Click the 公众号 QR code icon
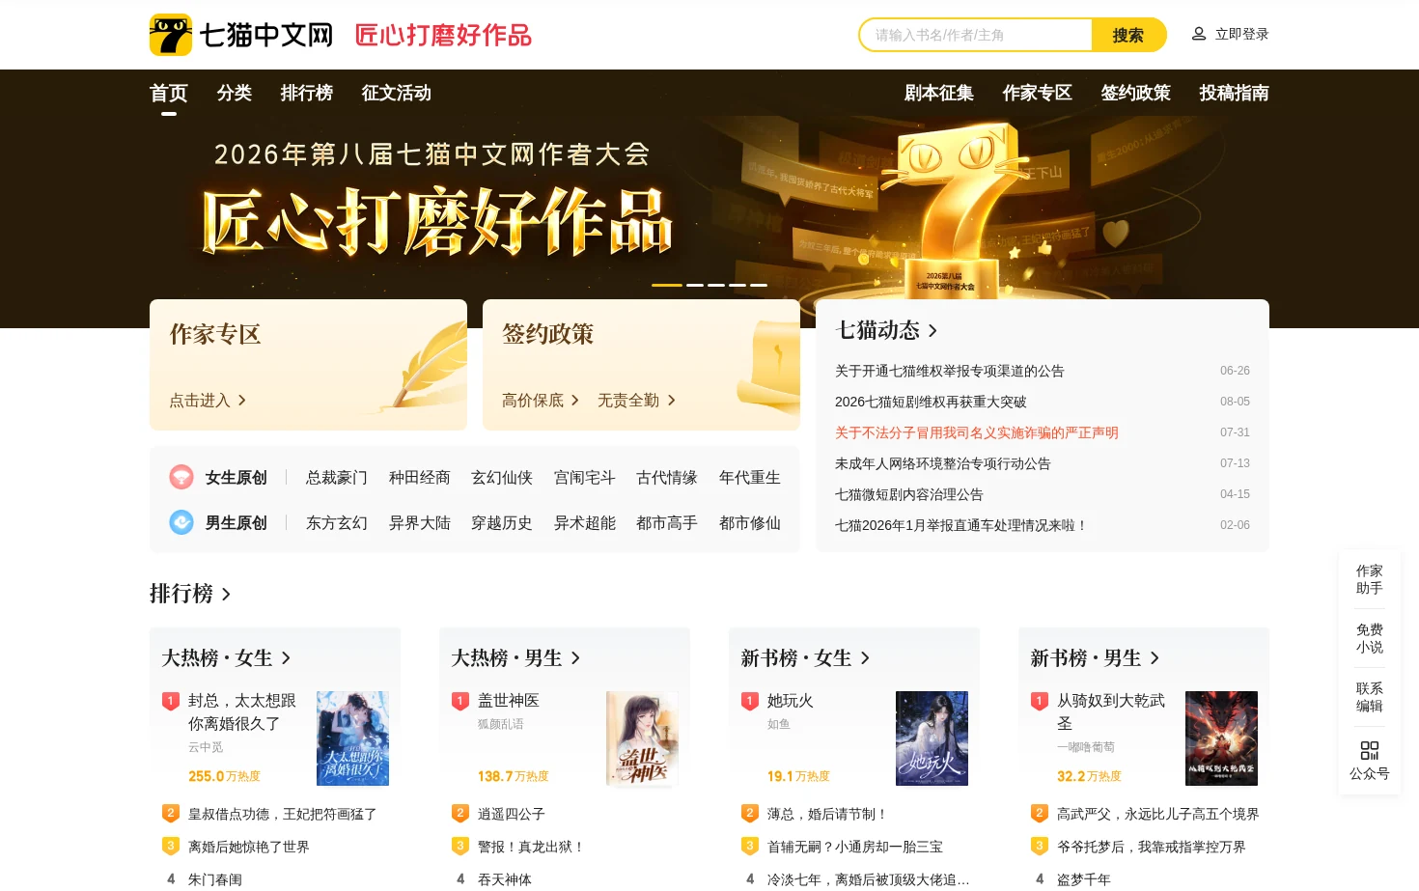 click(1370, 750)
